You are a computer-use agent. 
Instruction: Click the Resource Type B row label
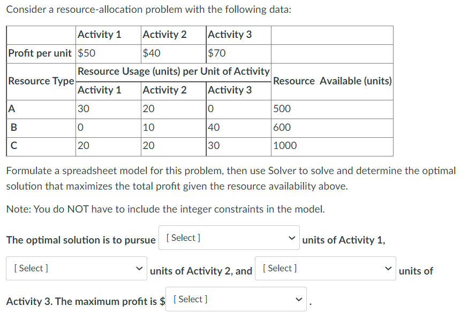(x=13, y=127)
